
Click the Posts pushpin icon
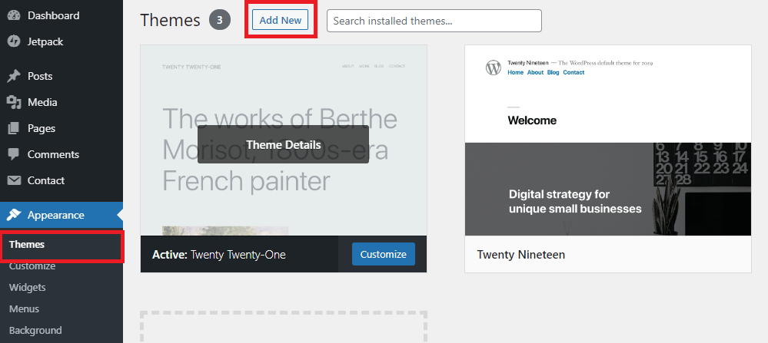[x=14, y=76]
